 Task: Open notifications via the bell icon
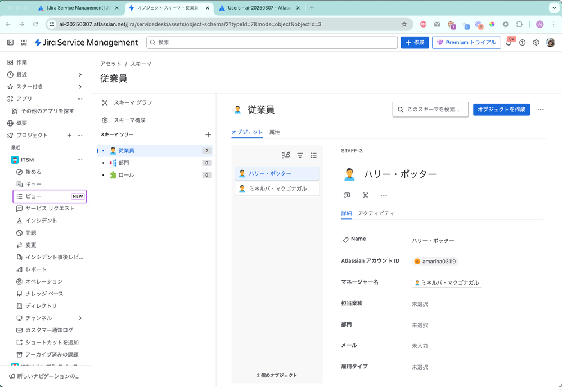click(509, 42)
